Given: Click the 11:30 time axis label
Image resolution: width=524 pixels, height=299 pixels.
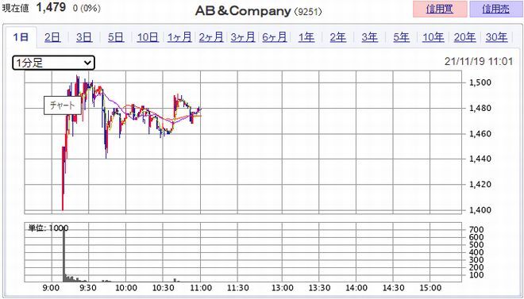Looking at the screenshot, I should click(x=237, y=288).
